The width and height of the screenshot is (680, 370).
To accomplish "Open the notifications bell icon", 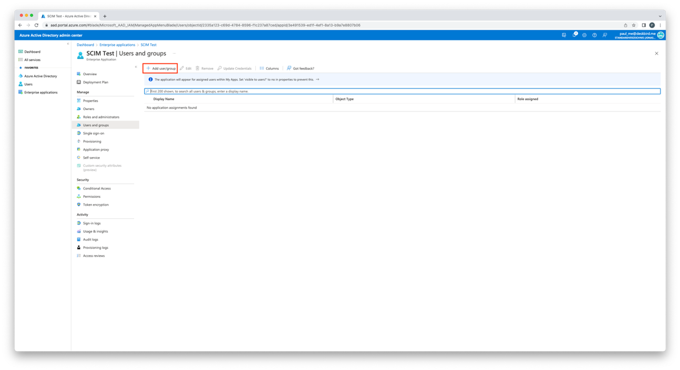I will pos(574,35).
